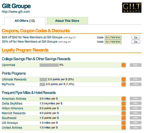144x133 pixels.
Task: Open the American Airlines orange arrow
Action: 124,99
